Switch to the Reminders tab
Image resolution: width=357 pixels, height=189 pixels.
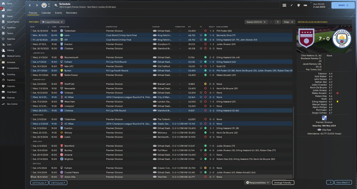tap(71, 13)
